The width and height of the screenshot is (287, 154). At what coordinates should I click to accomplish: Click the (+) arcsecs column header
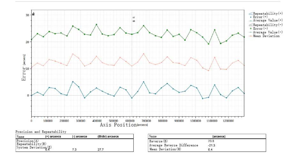point(54,136)
